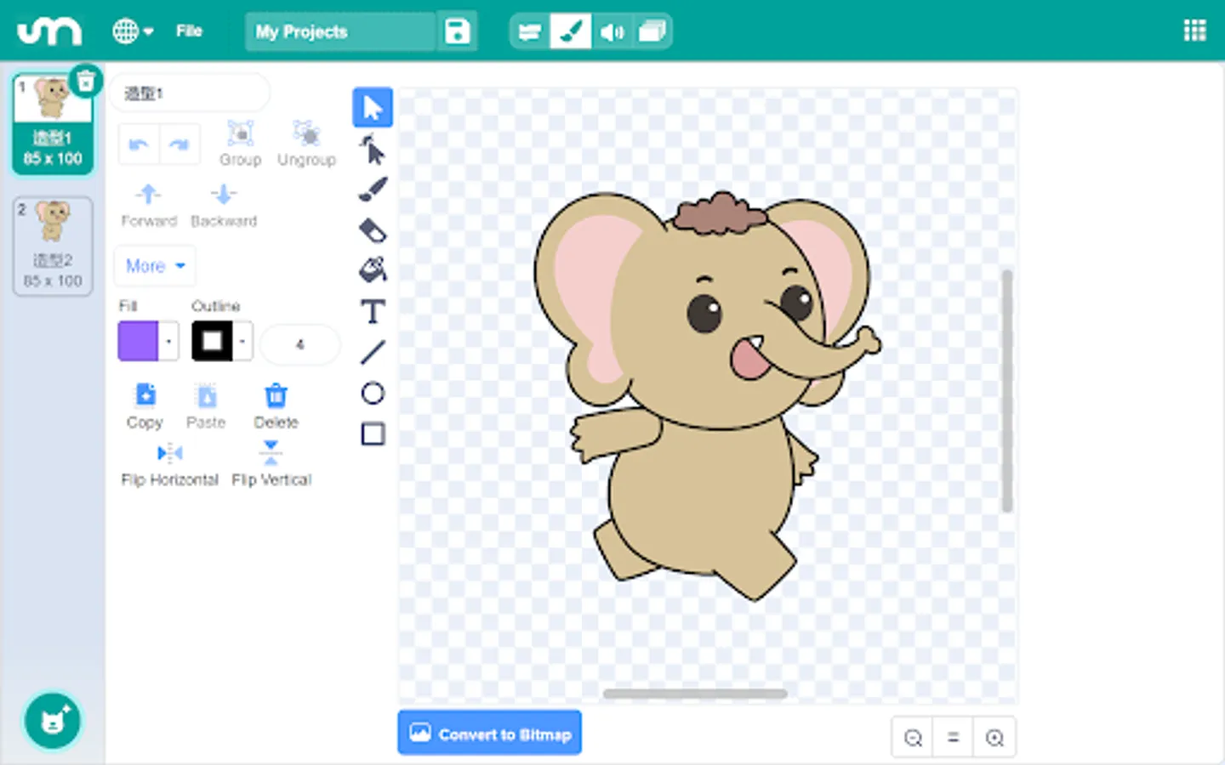Save the project with disk icon

pos(458,31)
